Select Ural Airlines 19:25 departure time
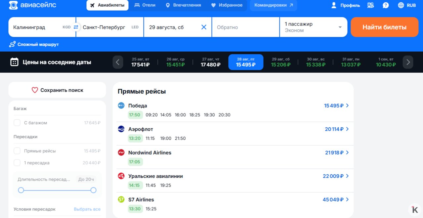 [166, 185]
